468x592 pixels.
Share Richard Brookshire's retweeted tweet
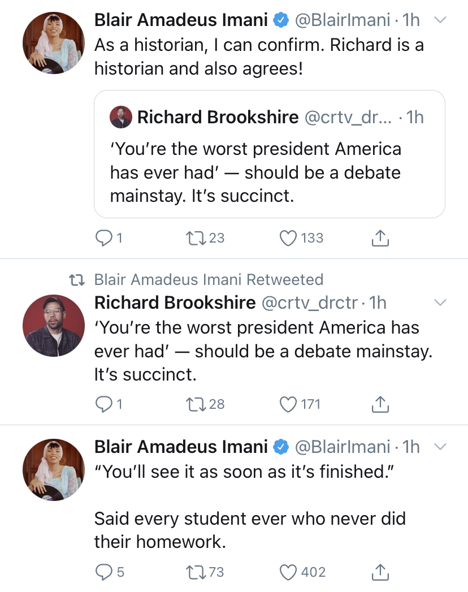click(x=380, y=404)
